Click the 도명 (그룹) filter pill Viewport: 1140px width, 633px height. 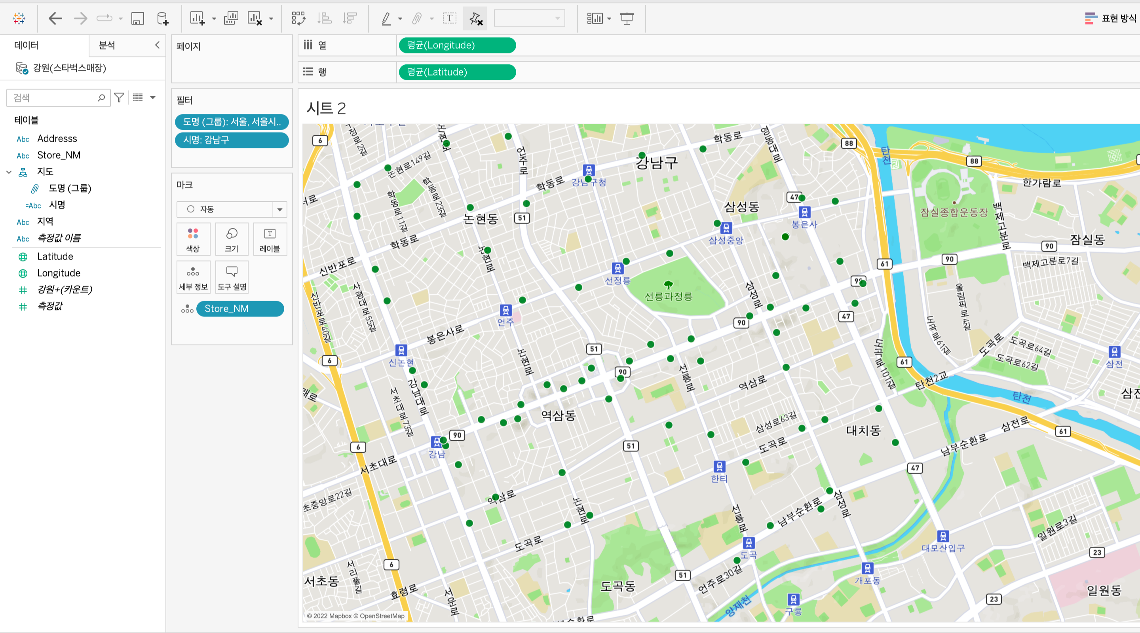232,121
